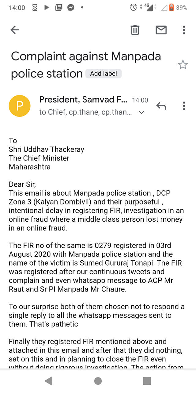Viewport: 196px width, 393px height.
Task: Delete this email with the trash icon
Action: click(x=135, y=30)
